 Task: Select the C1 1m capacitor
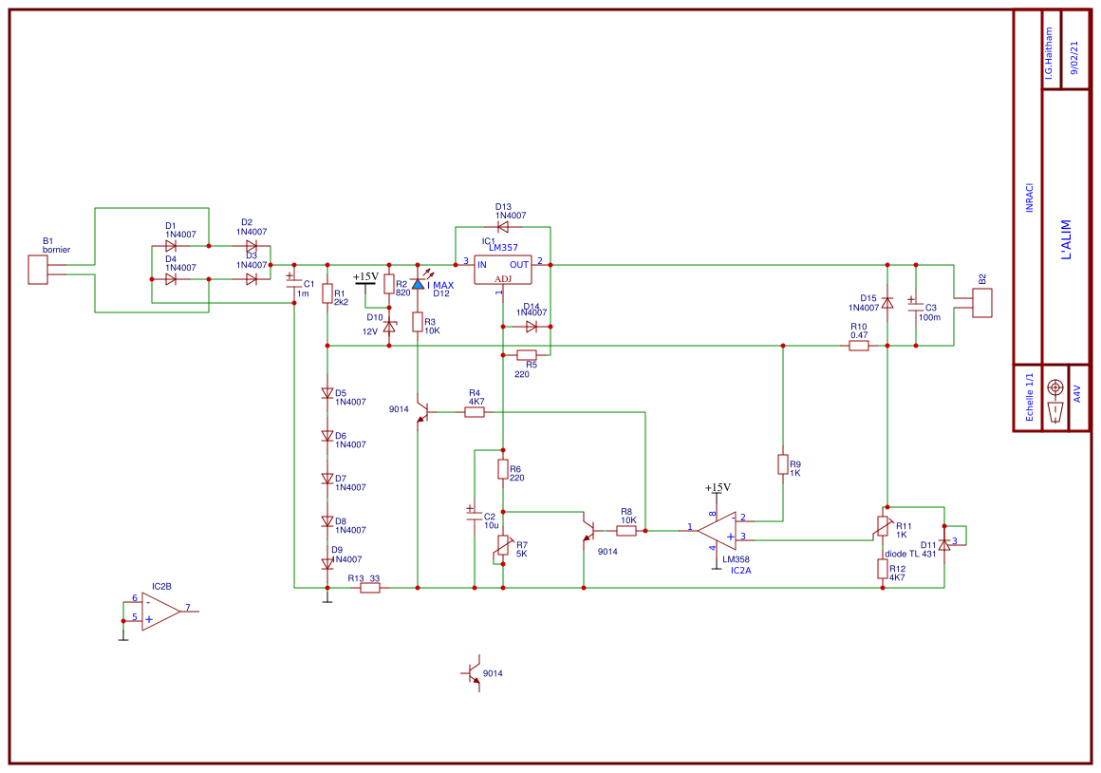293,280
